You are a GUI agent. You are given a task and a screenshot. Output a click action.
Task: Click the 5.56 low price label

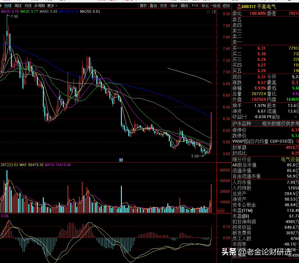pos(195,156)
